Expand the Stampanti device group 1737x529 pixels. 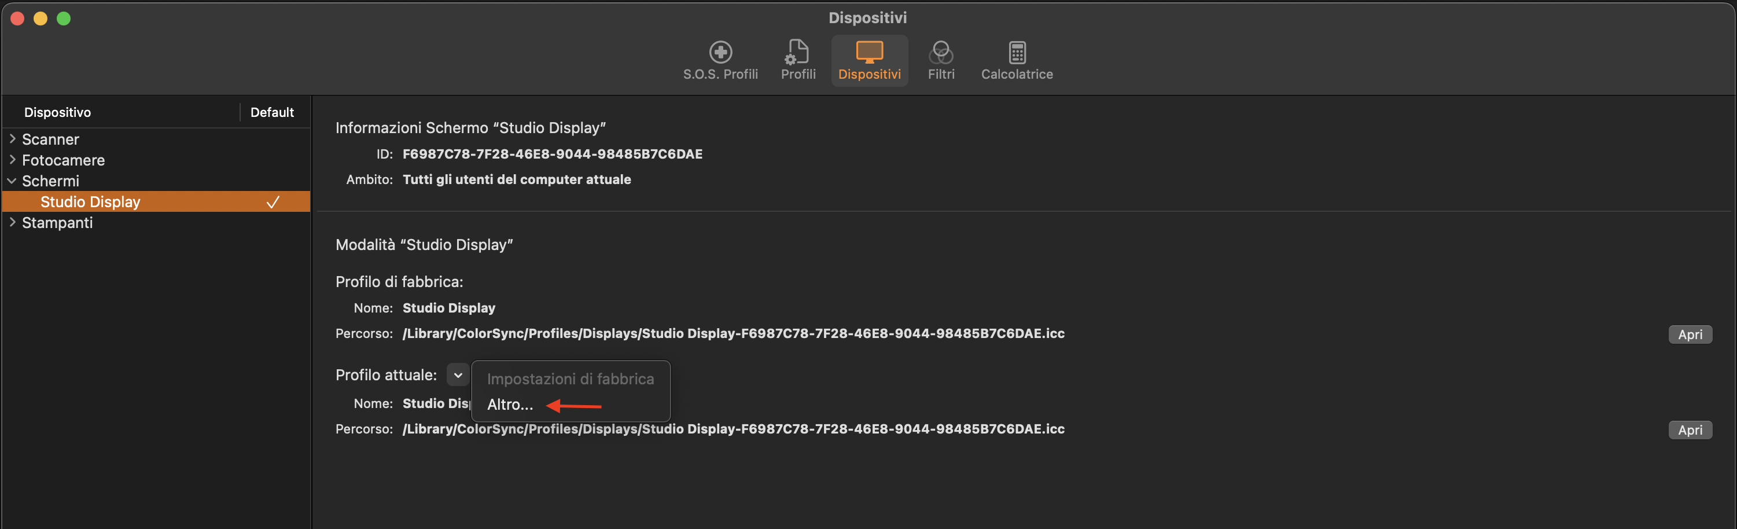tap(12, 222)
